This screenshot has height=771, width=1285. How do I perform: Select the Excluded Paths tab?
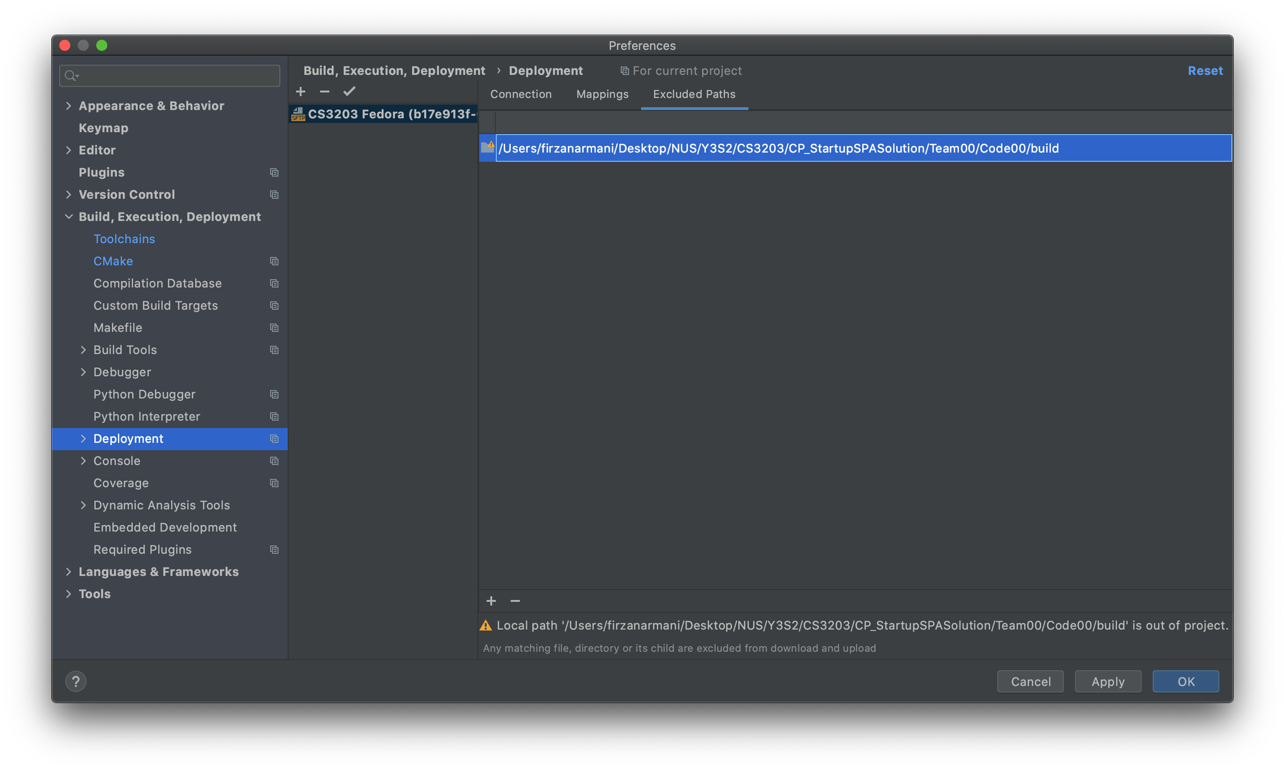tap(694, 93)
